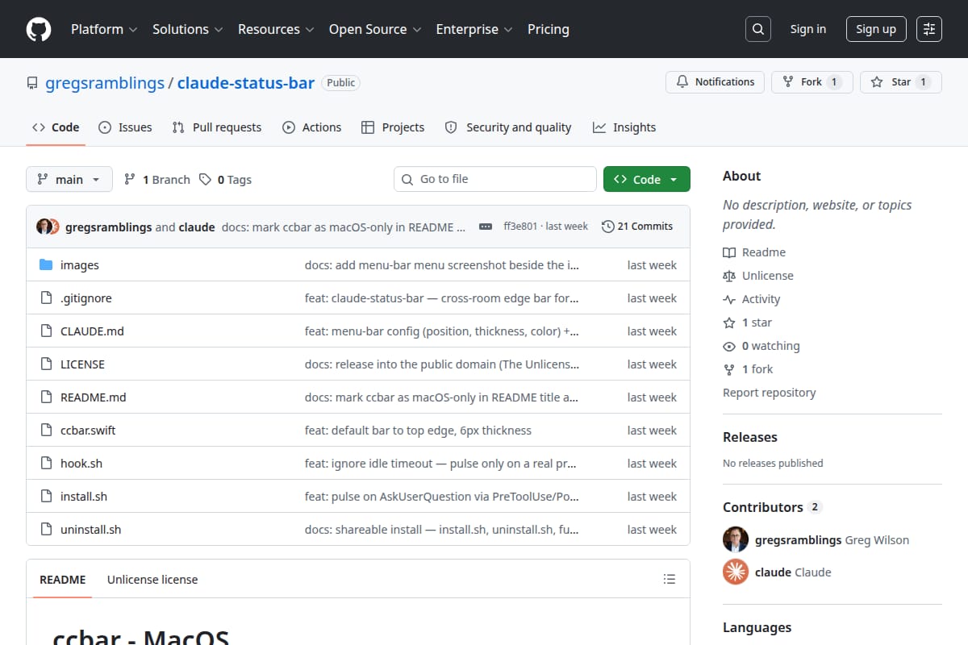
Task: Click the Sign up button
Action: [876, 29]
